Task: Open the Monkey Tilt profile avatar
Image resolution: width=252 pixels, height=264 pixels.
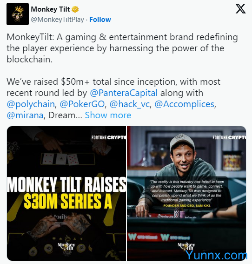Action: pos(18,14)
